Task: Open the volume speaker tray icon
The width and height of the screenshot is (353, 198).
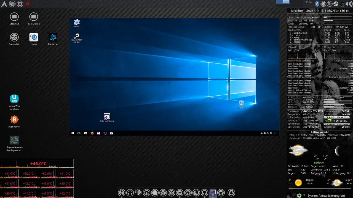Action: click(x=349, y=4)
